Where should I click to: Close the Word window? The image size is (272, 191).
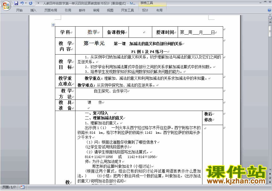tap(270, 2)
